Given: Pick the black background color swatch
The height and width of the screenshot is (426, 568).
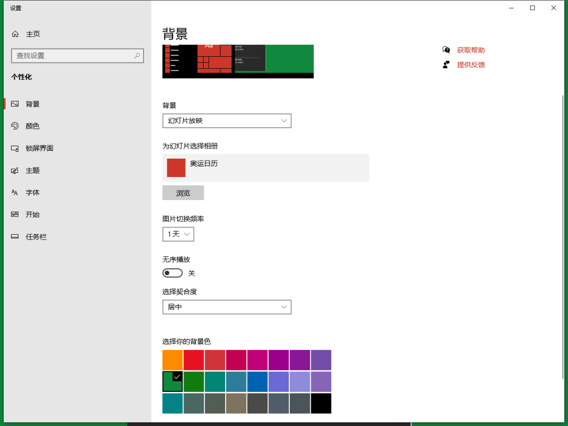Looking at the screenshot, I should point(321,403).
